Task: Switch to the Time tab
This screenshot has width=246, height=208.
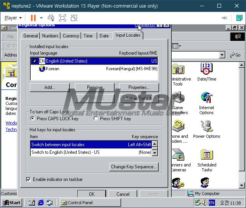Action: coord(88,36)
